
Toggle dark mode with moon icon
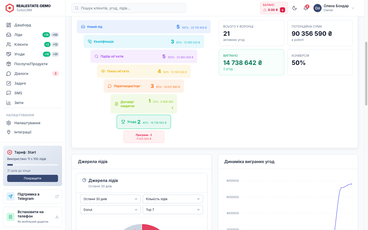(294, 8)
